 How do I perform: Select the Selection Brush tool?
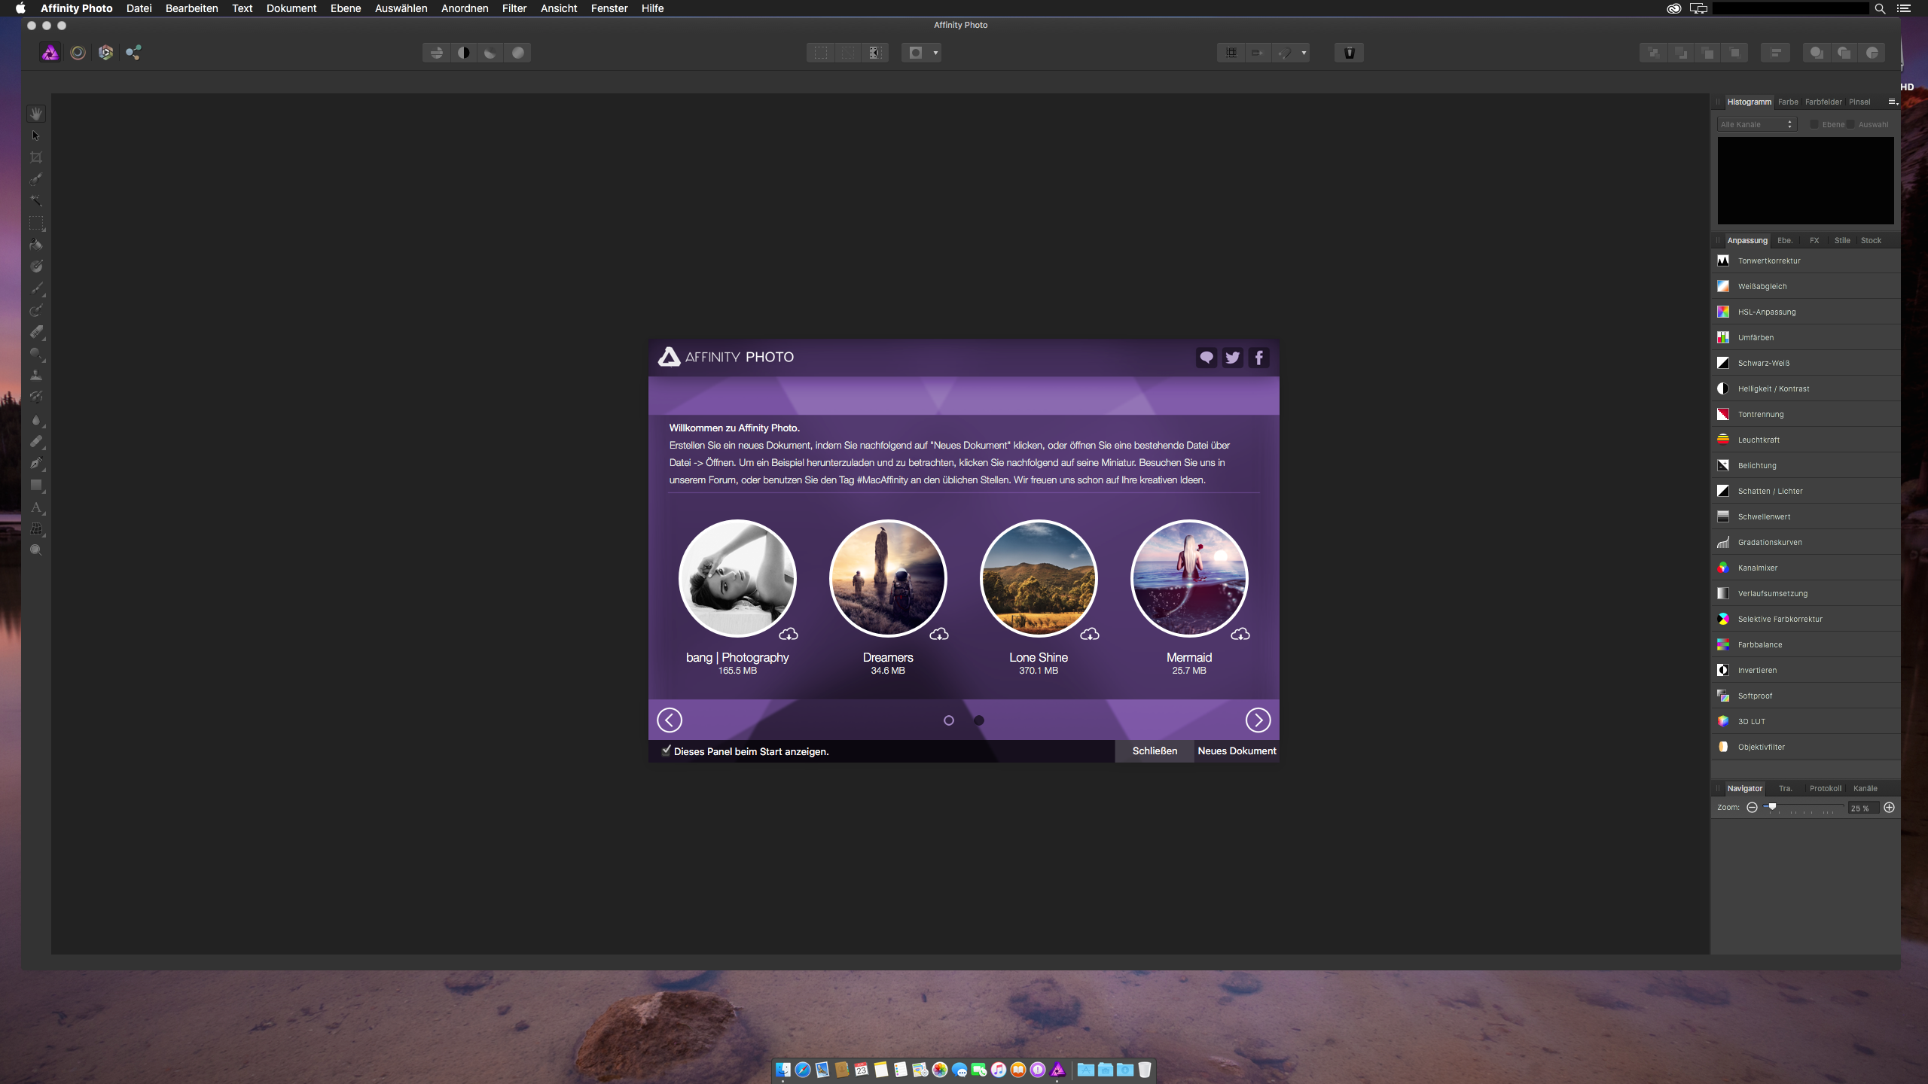[36, 179]
